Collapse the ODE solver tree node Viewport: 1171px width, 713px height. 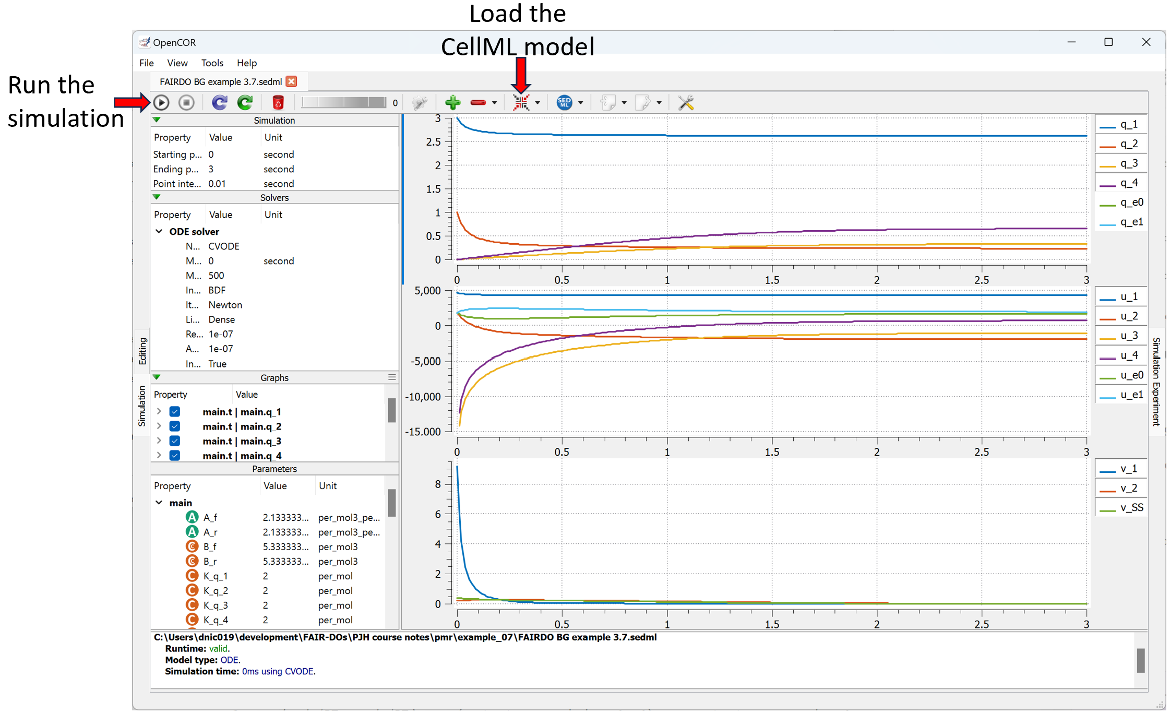[159, 231]
